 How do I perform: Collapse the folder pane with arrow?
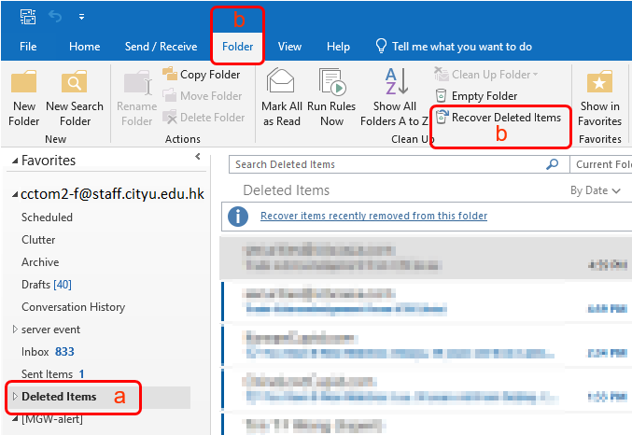click(x=198, y=155)
